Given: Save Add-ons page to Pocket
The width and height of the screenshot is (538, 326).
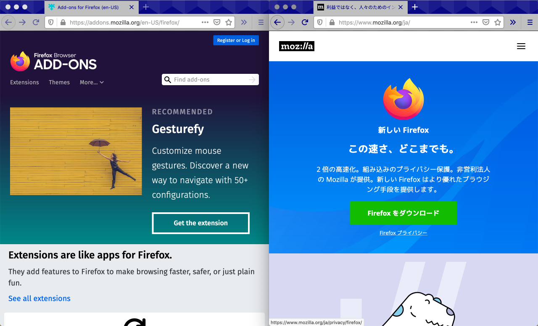Looking at the screenshot, I should (217, 22).
